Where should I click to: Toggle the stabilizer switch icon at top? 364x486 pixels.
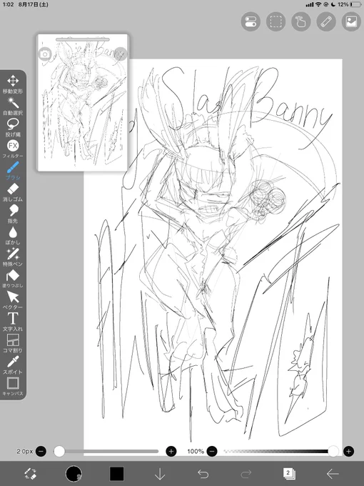(x=251, y=21)
